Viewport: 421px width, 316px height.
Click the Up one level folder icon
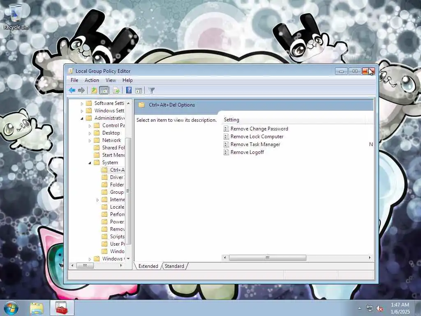coord(94,90)
